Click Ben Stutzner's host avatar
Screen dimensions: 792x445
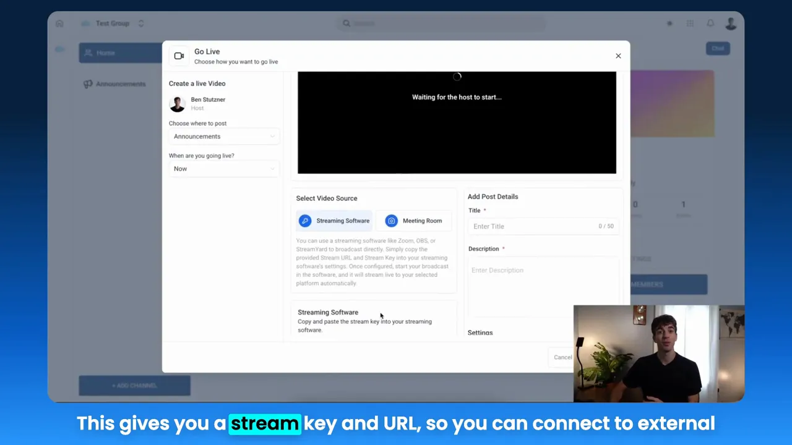coord(178,103)
